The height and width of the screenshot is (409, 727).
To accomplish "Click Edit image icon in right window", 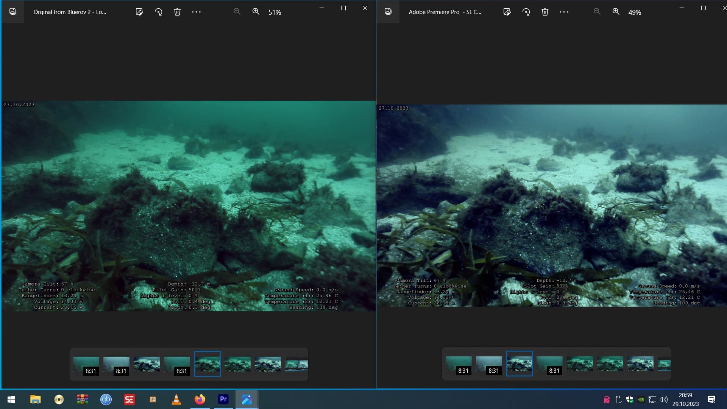I will (507, 12).
